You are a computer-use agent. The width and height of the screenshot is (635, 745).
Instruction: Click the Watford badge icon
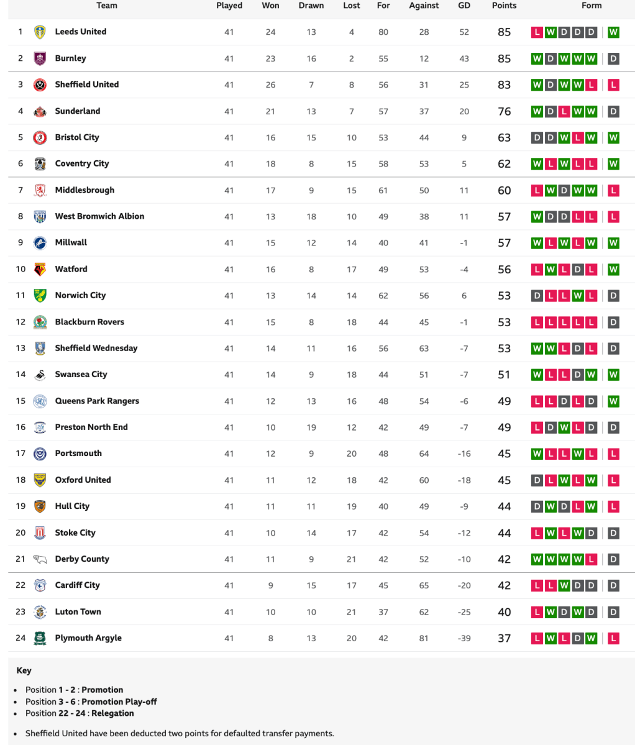[x=40, y=269]
